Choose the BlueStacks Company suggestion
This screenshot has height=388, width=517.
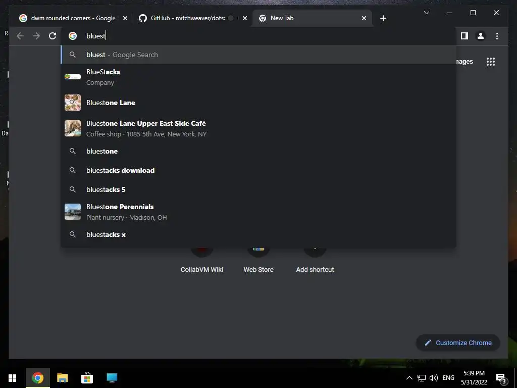259,77
